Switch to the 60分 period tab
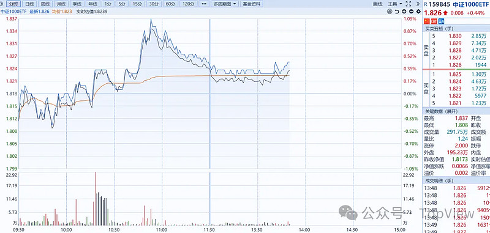This screenshot has height=233, width=490. (170, 4)
